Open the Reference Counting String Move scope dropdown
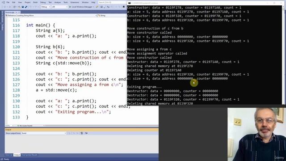 coord(51,16)
